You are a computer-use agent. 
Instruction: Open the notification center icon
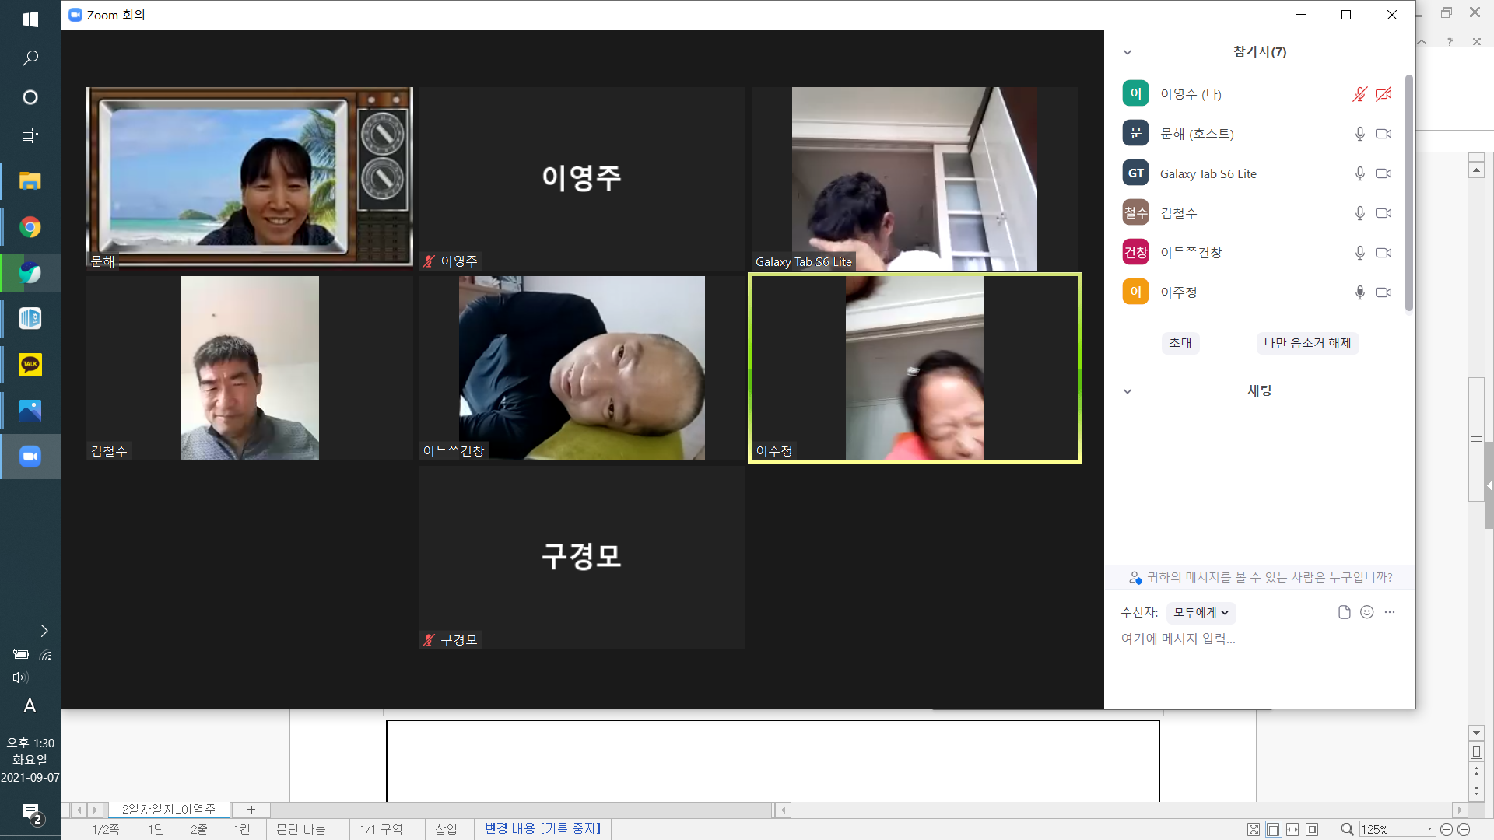[x=31, y=814]
